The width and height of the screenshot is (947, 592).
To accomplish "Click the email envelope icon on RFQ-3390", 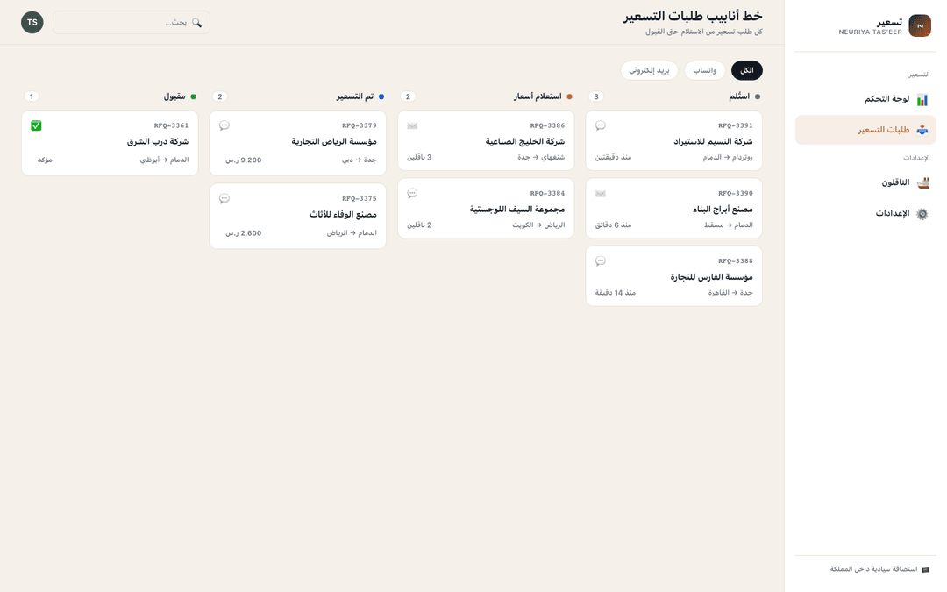I will (x=601, y=193).
